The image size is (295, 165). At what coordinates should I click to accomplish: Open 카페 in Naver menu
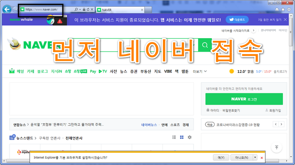(30, 71)
